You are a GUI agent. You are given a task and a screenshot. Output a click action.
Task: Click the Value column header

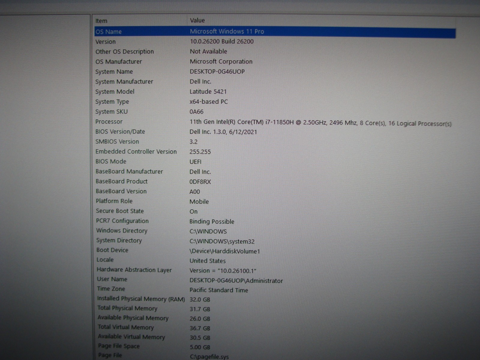pos(197,20)
